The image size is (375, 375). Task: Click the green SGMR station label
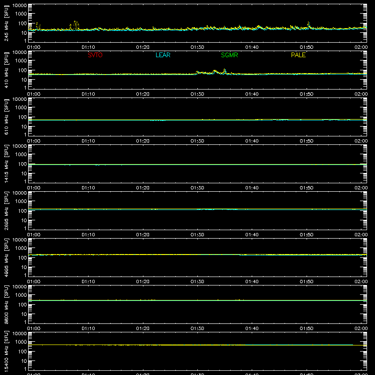click(229, 55)
